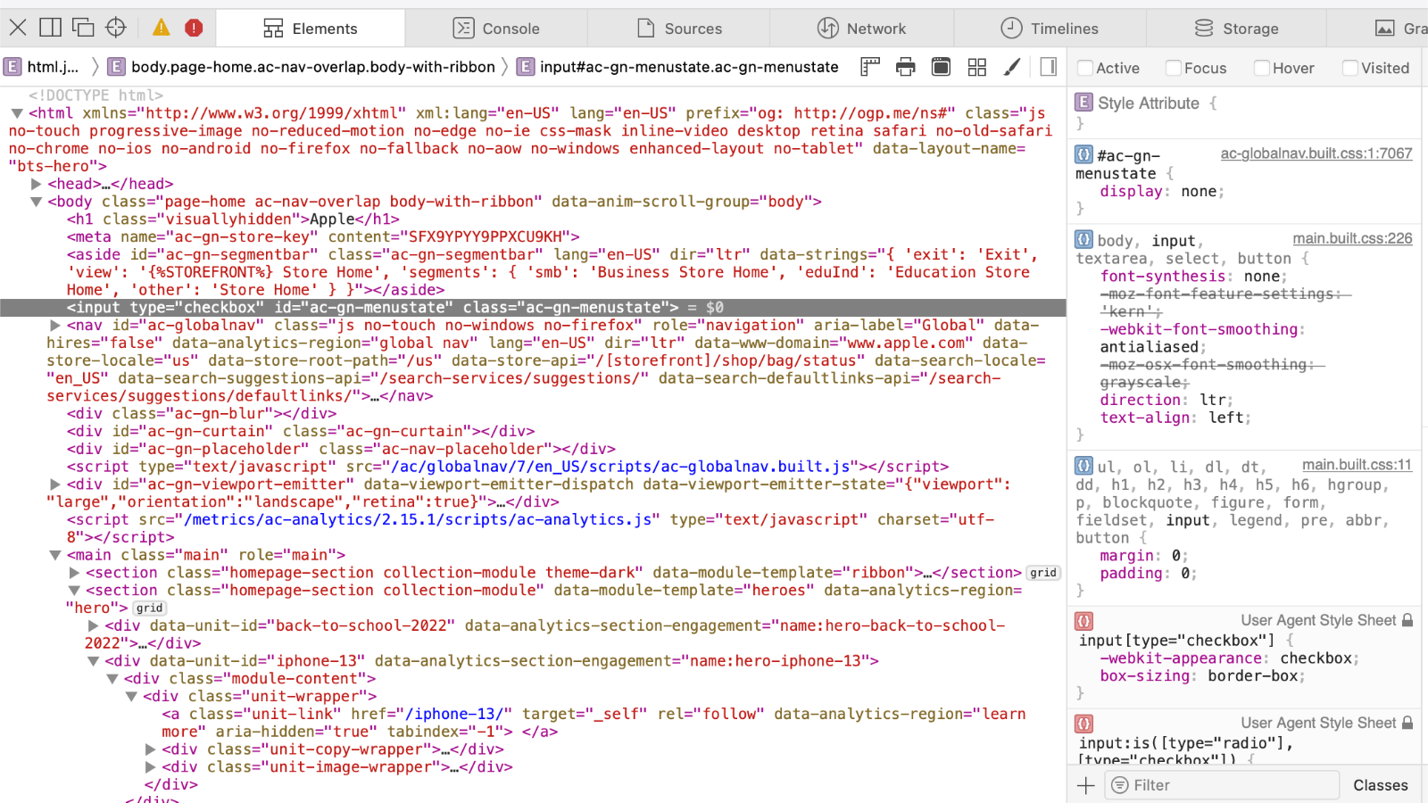Enable the Active pseudo-class checkbox
Screen dimensions: 1428x803
(1084, 68)
